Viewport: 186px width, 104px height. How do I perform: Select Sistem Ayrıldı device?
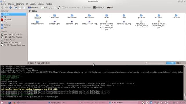coord(13,40)
